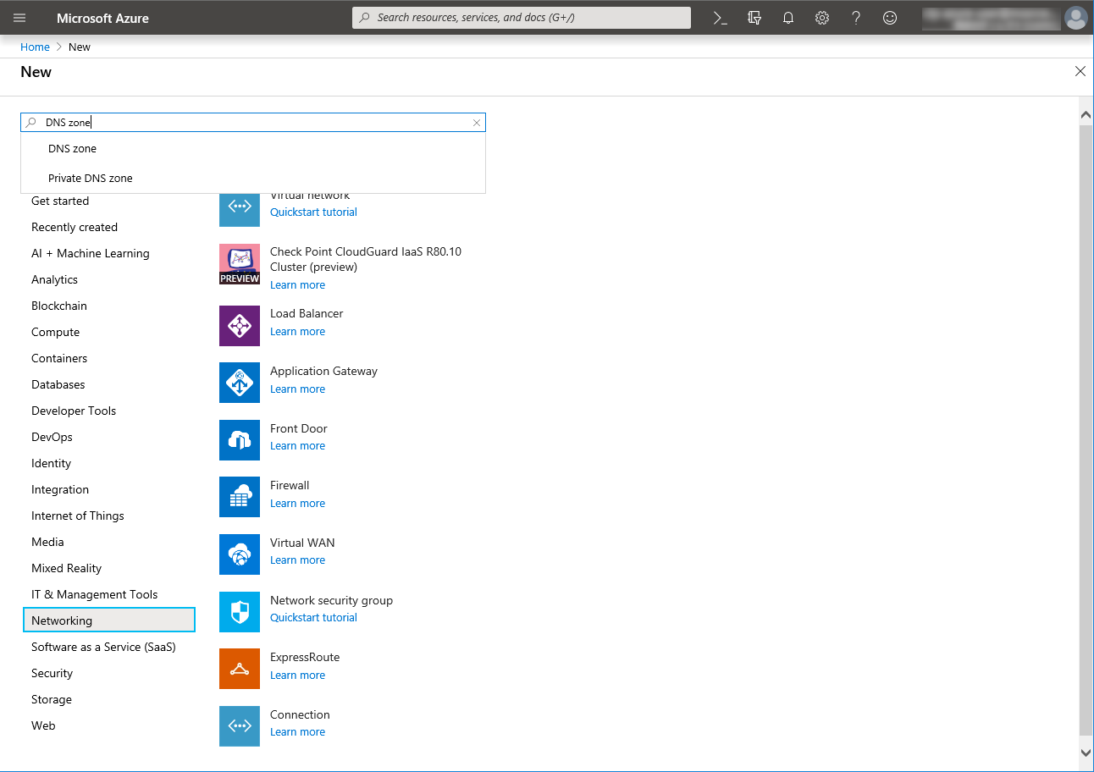This screenshot has width=1094, height=772.
Task: Click the Help question mark icon
Action: click(856, 18)
